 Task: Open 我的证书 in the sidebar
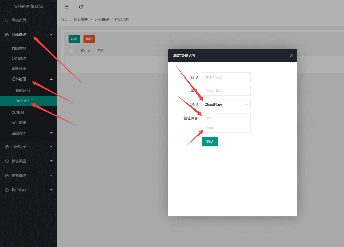tap(23, 91)
